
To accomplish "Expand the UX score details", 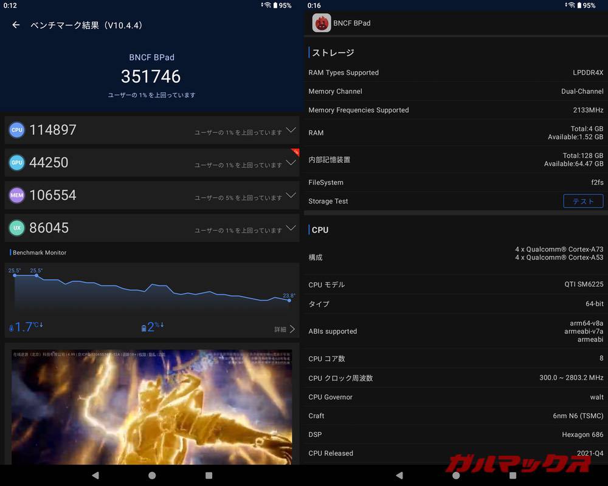I will click(x=291, y=228).
